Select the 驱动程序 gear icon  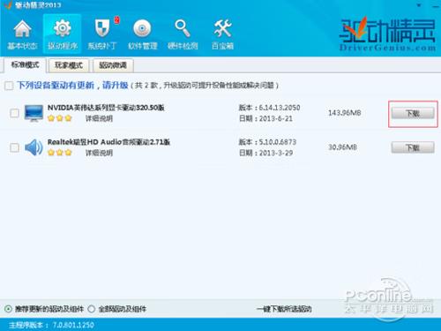63,34
